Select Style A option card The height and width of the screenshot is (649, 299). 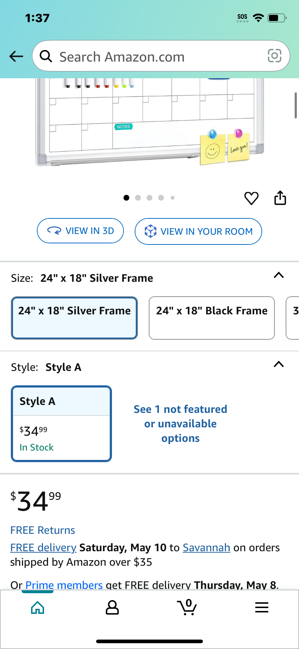61,424
